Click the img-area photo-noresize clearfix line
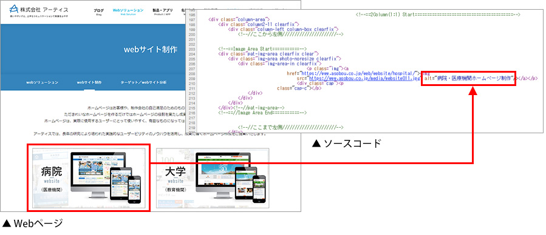 coord(284,59)
